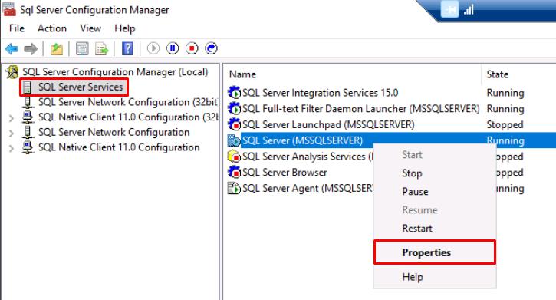The height and width of the screenshot is (300, 556).
Task: Click the Stop Service toolbar icon
Action: coord(192,48)
